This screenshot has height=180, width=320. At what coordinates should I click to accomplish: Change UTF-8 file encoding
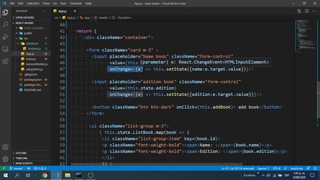pyautogui.click(x=276, y=168)
